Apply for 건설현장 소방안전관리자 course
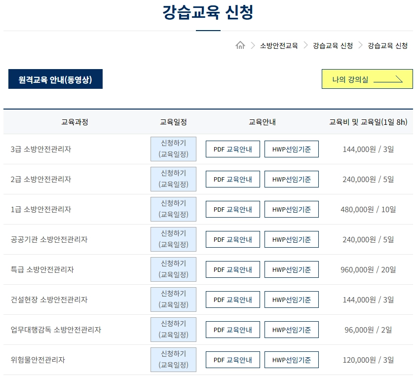Image resolution: width=415 pixels, height=376 pixels. pyautogui.click(x=173, y=299)
